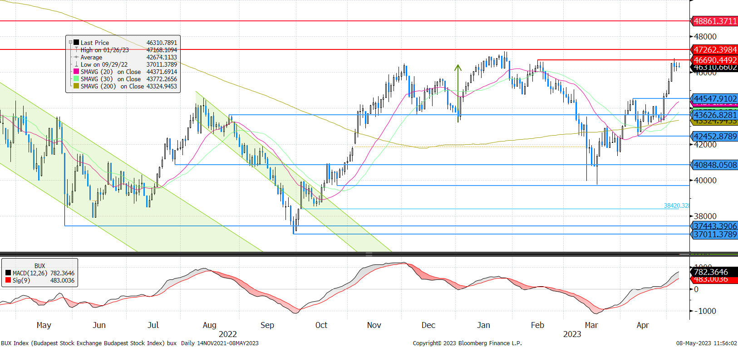Click the light green SMAVG (30) swatch
The height and width of the screenshot is (347, 738).
pos(76,79)
